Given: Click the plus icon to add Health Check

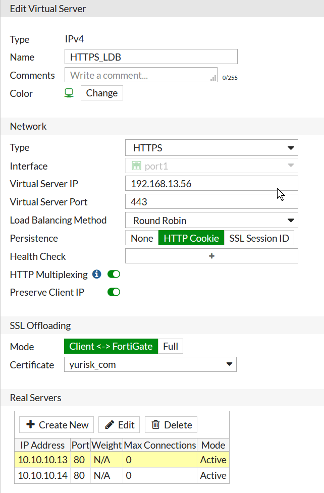Looking at the screenshot, I should tap(211, 256).
